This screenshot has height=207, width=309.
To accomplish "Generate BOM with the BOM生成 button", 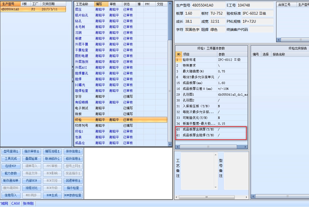I will tap(52, 195).
